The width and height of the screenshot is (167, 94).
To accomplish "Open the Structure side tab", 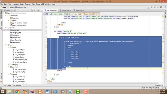I will [x=1, y=25].
